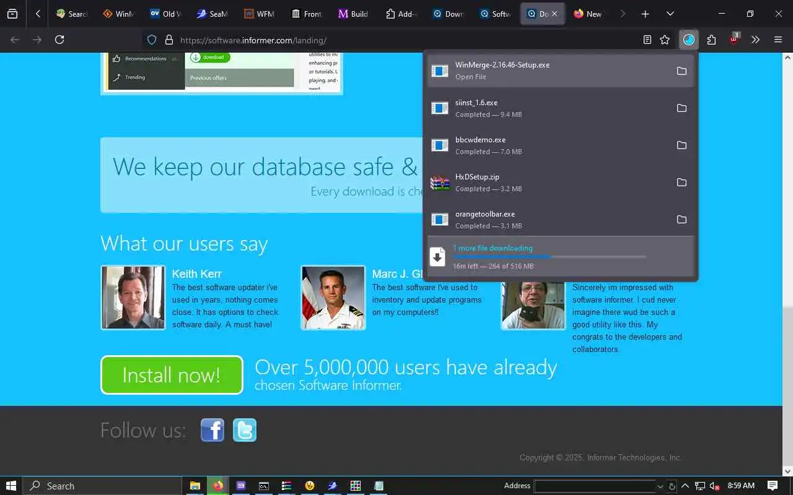Open Command Prompt taskbar icon
Screen dimensions: 793x495
coord(264,486)
